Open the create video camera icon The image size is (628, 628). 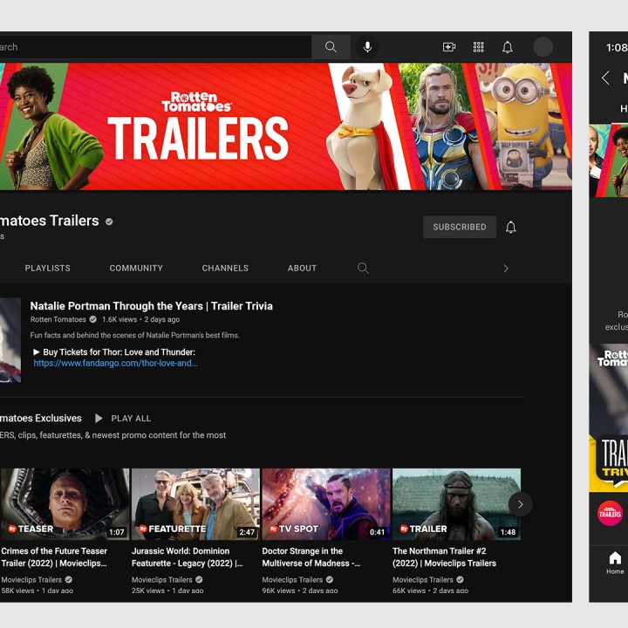(x=449, y=47)
